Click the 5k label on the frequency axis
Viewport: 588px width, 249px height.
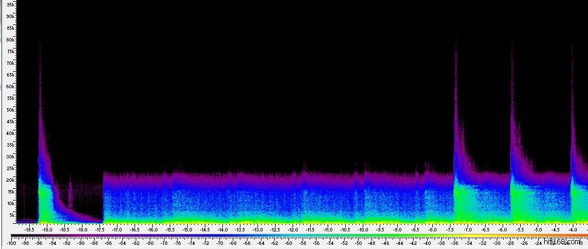[9, 215]
